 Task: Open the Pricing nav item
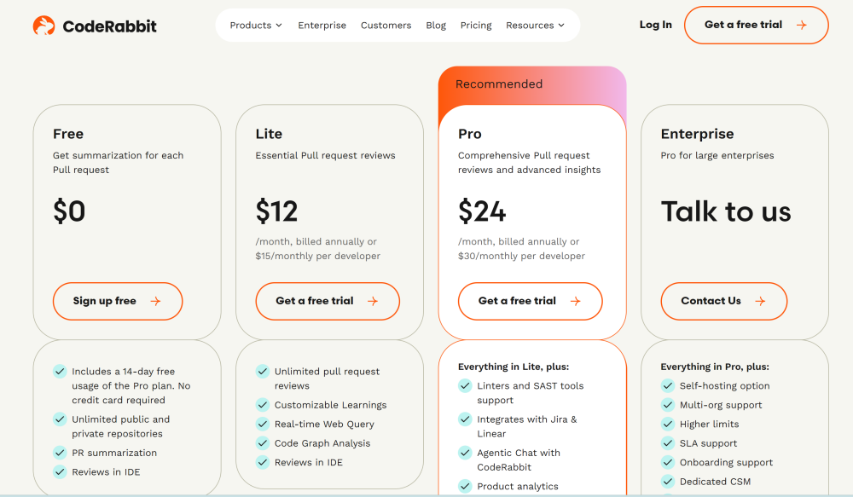tap(476, 26)
